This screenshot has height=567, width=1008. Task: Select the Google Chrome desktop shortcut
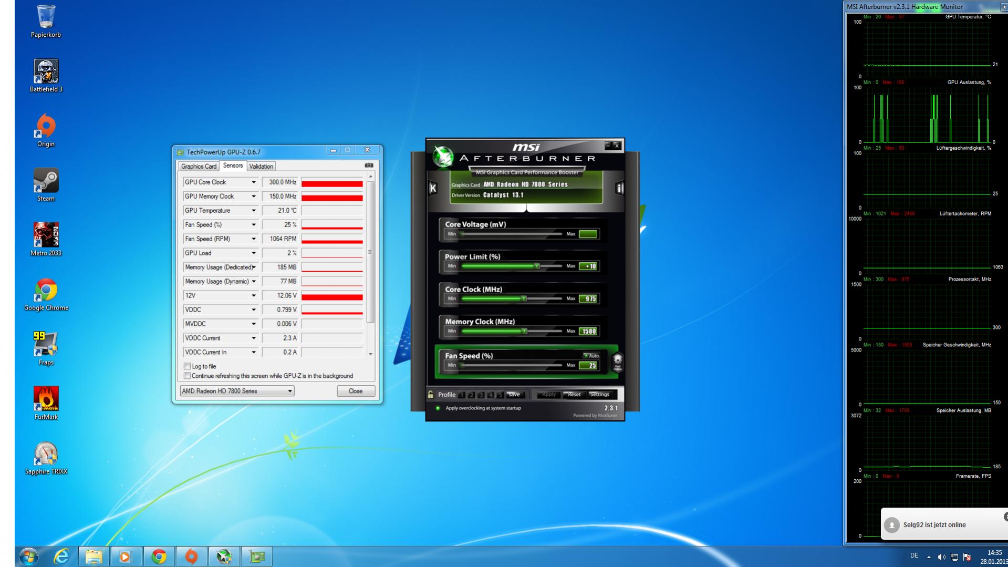[46, 294]
